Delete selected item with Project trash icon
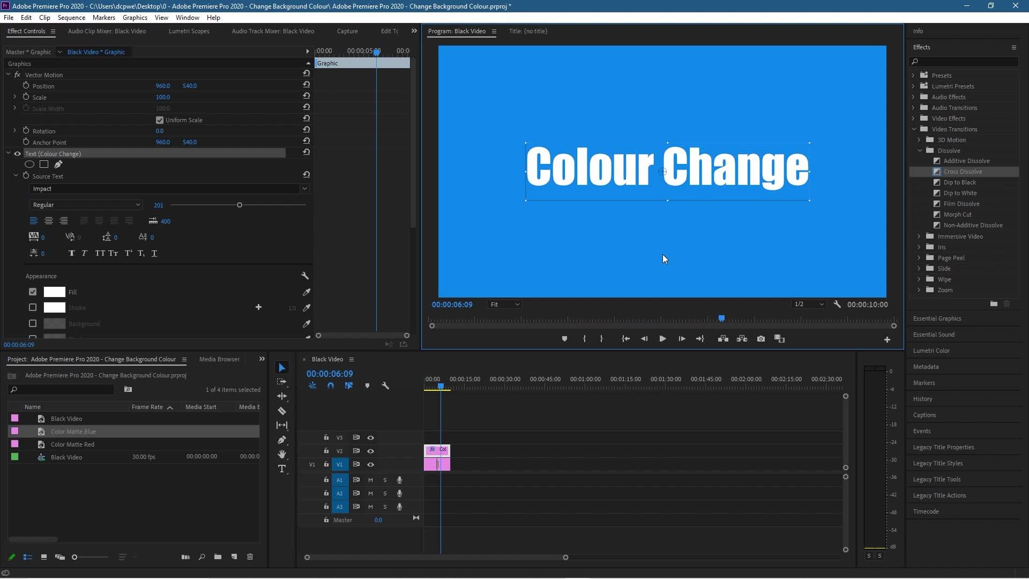This screenshot has height=579, width=1029. click(x=250, y=557)
